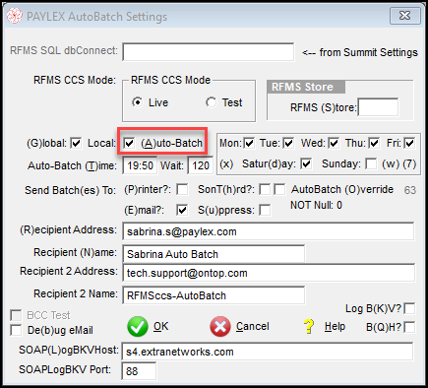Enable the (P)rinter checkbox
The width and height of the screenshot is (428, 388).
point(182,189)
